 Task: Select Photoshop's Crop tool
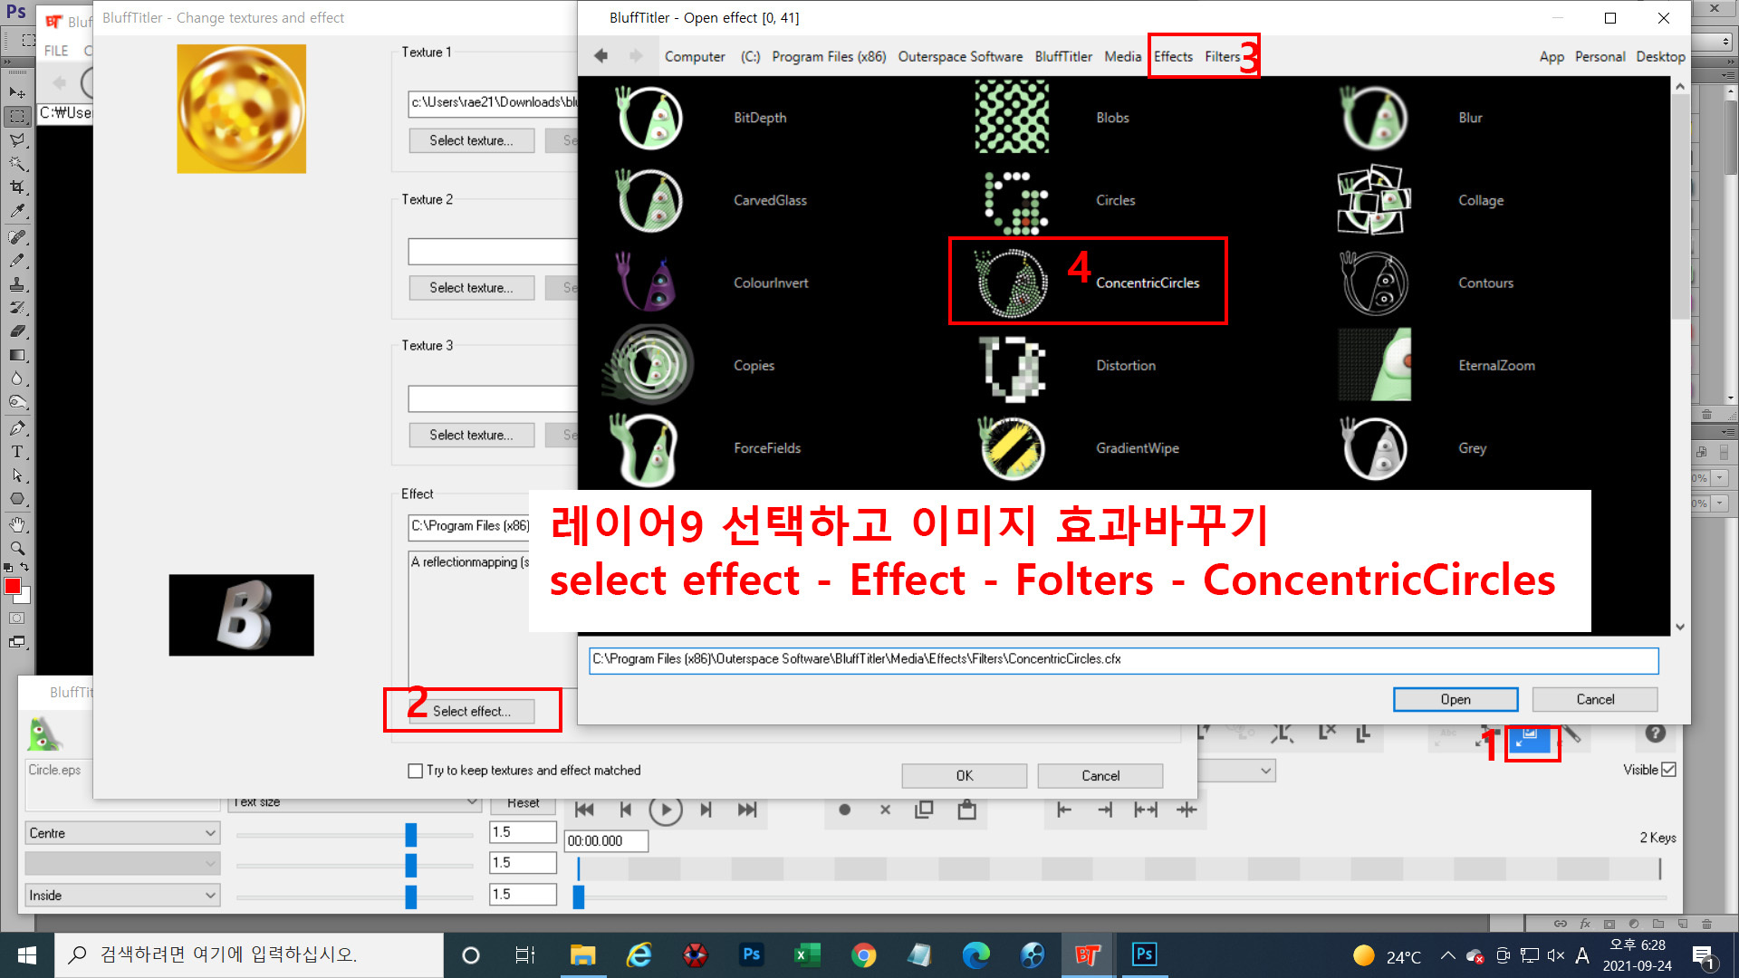(x=16, y=187)
